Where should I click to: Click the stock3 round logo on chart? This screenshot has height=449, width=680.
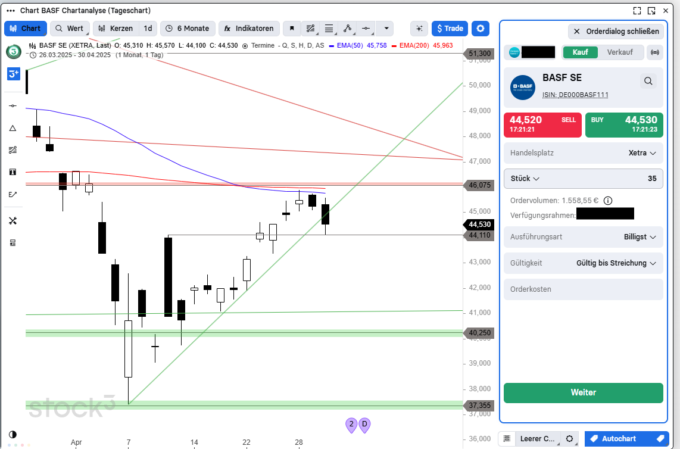[x=14, y=52]
